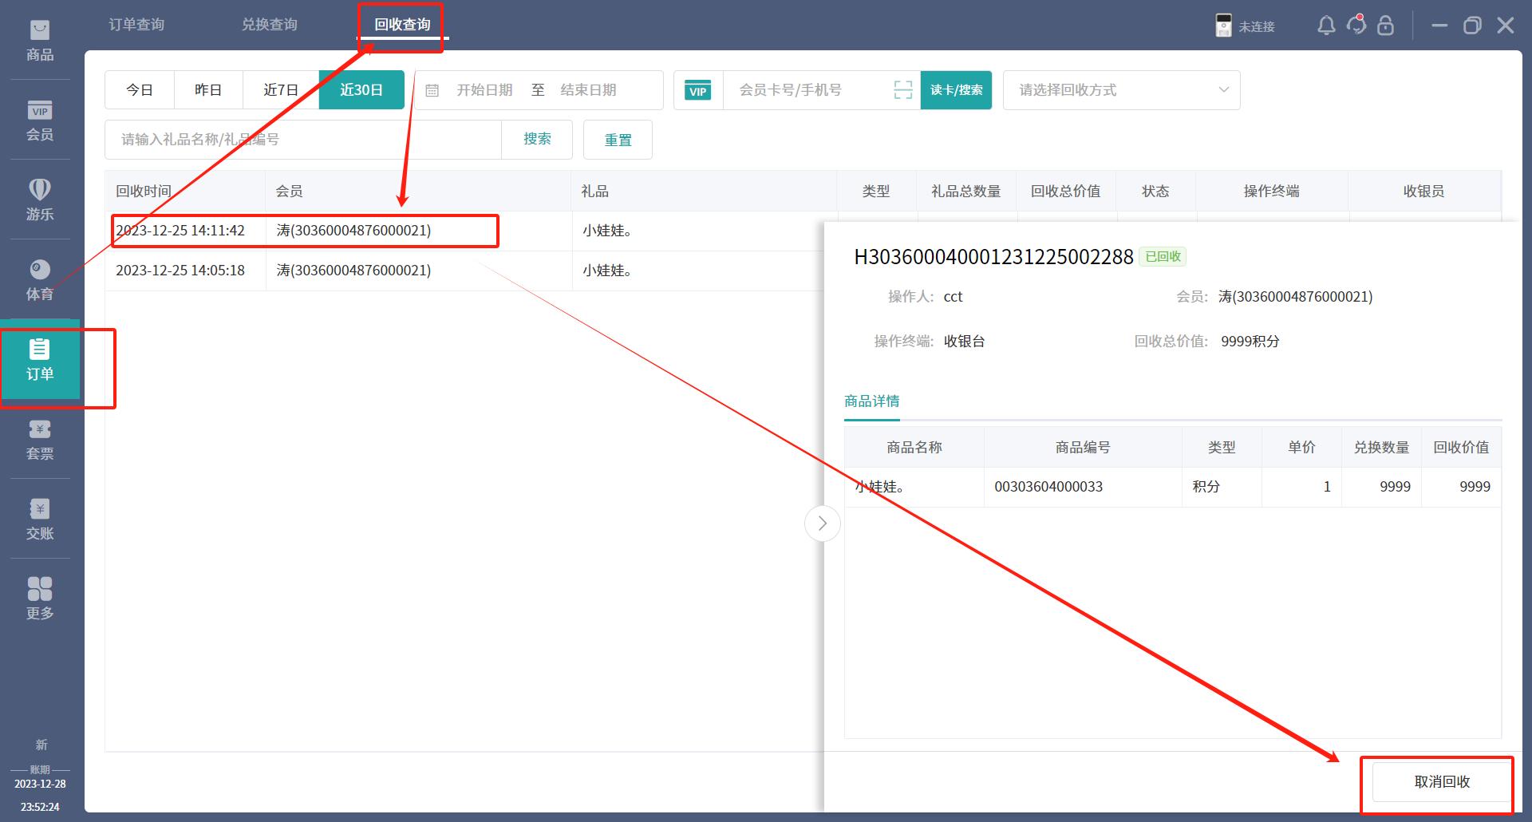
Task: Filter by 今日
Action: pos(140,90)
